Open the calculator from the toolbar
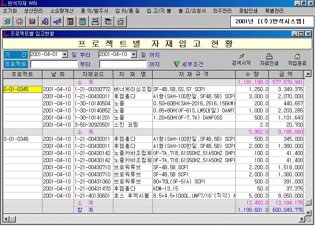Viewport: 315px width, 226px height. click(83, 21)
